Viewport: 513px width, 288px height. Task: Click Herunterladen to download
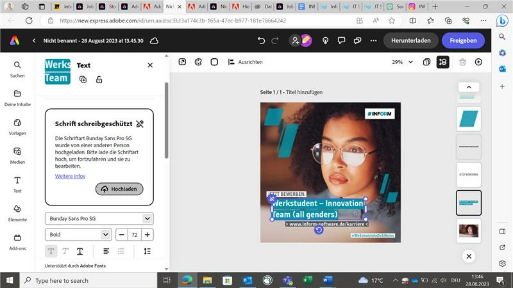tap(410, 40)
